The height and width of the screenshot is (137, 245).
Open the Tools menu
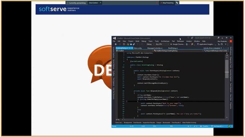[157, 41]
